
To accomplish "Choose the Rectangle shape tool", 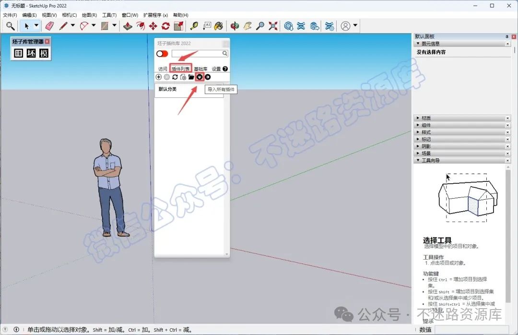I will pyautogui.click(x=105, y=26).
